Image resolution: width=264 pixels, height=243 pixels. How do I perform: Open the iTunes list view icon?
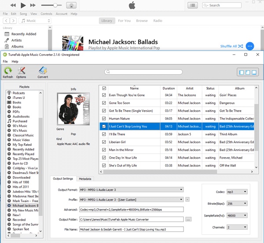pyautogui.click(x=193, y=5)
